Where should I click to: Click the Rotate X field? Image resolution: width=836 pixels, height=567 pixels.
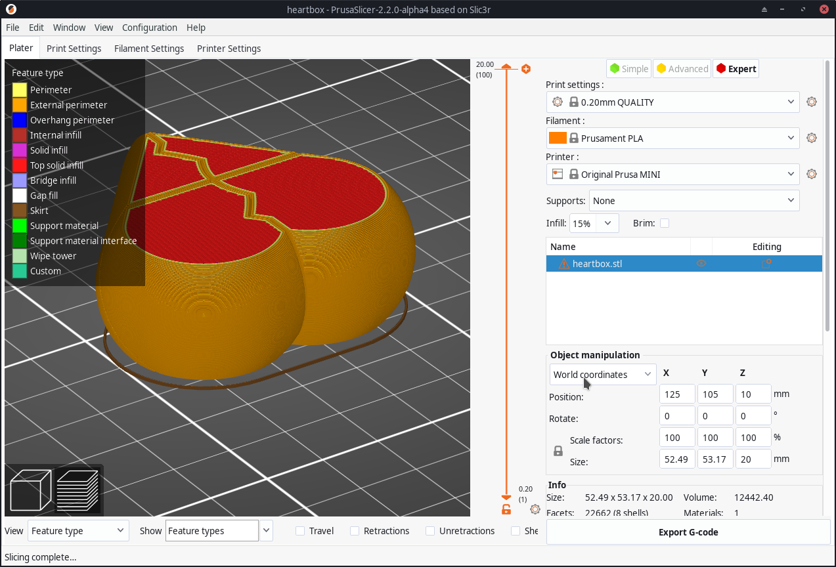(x=677, y=415)
